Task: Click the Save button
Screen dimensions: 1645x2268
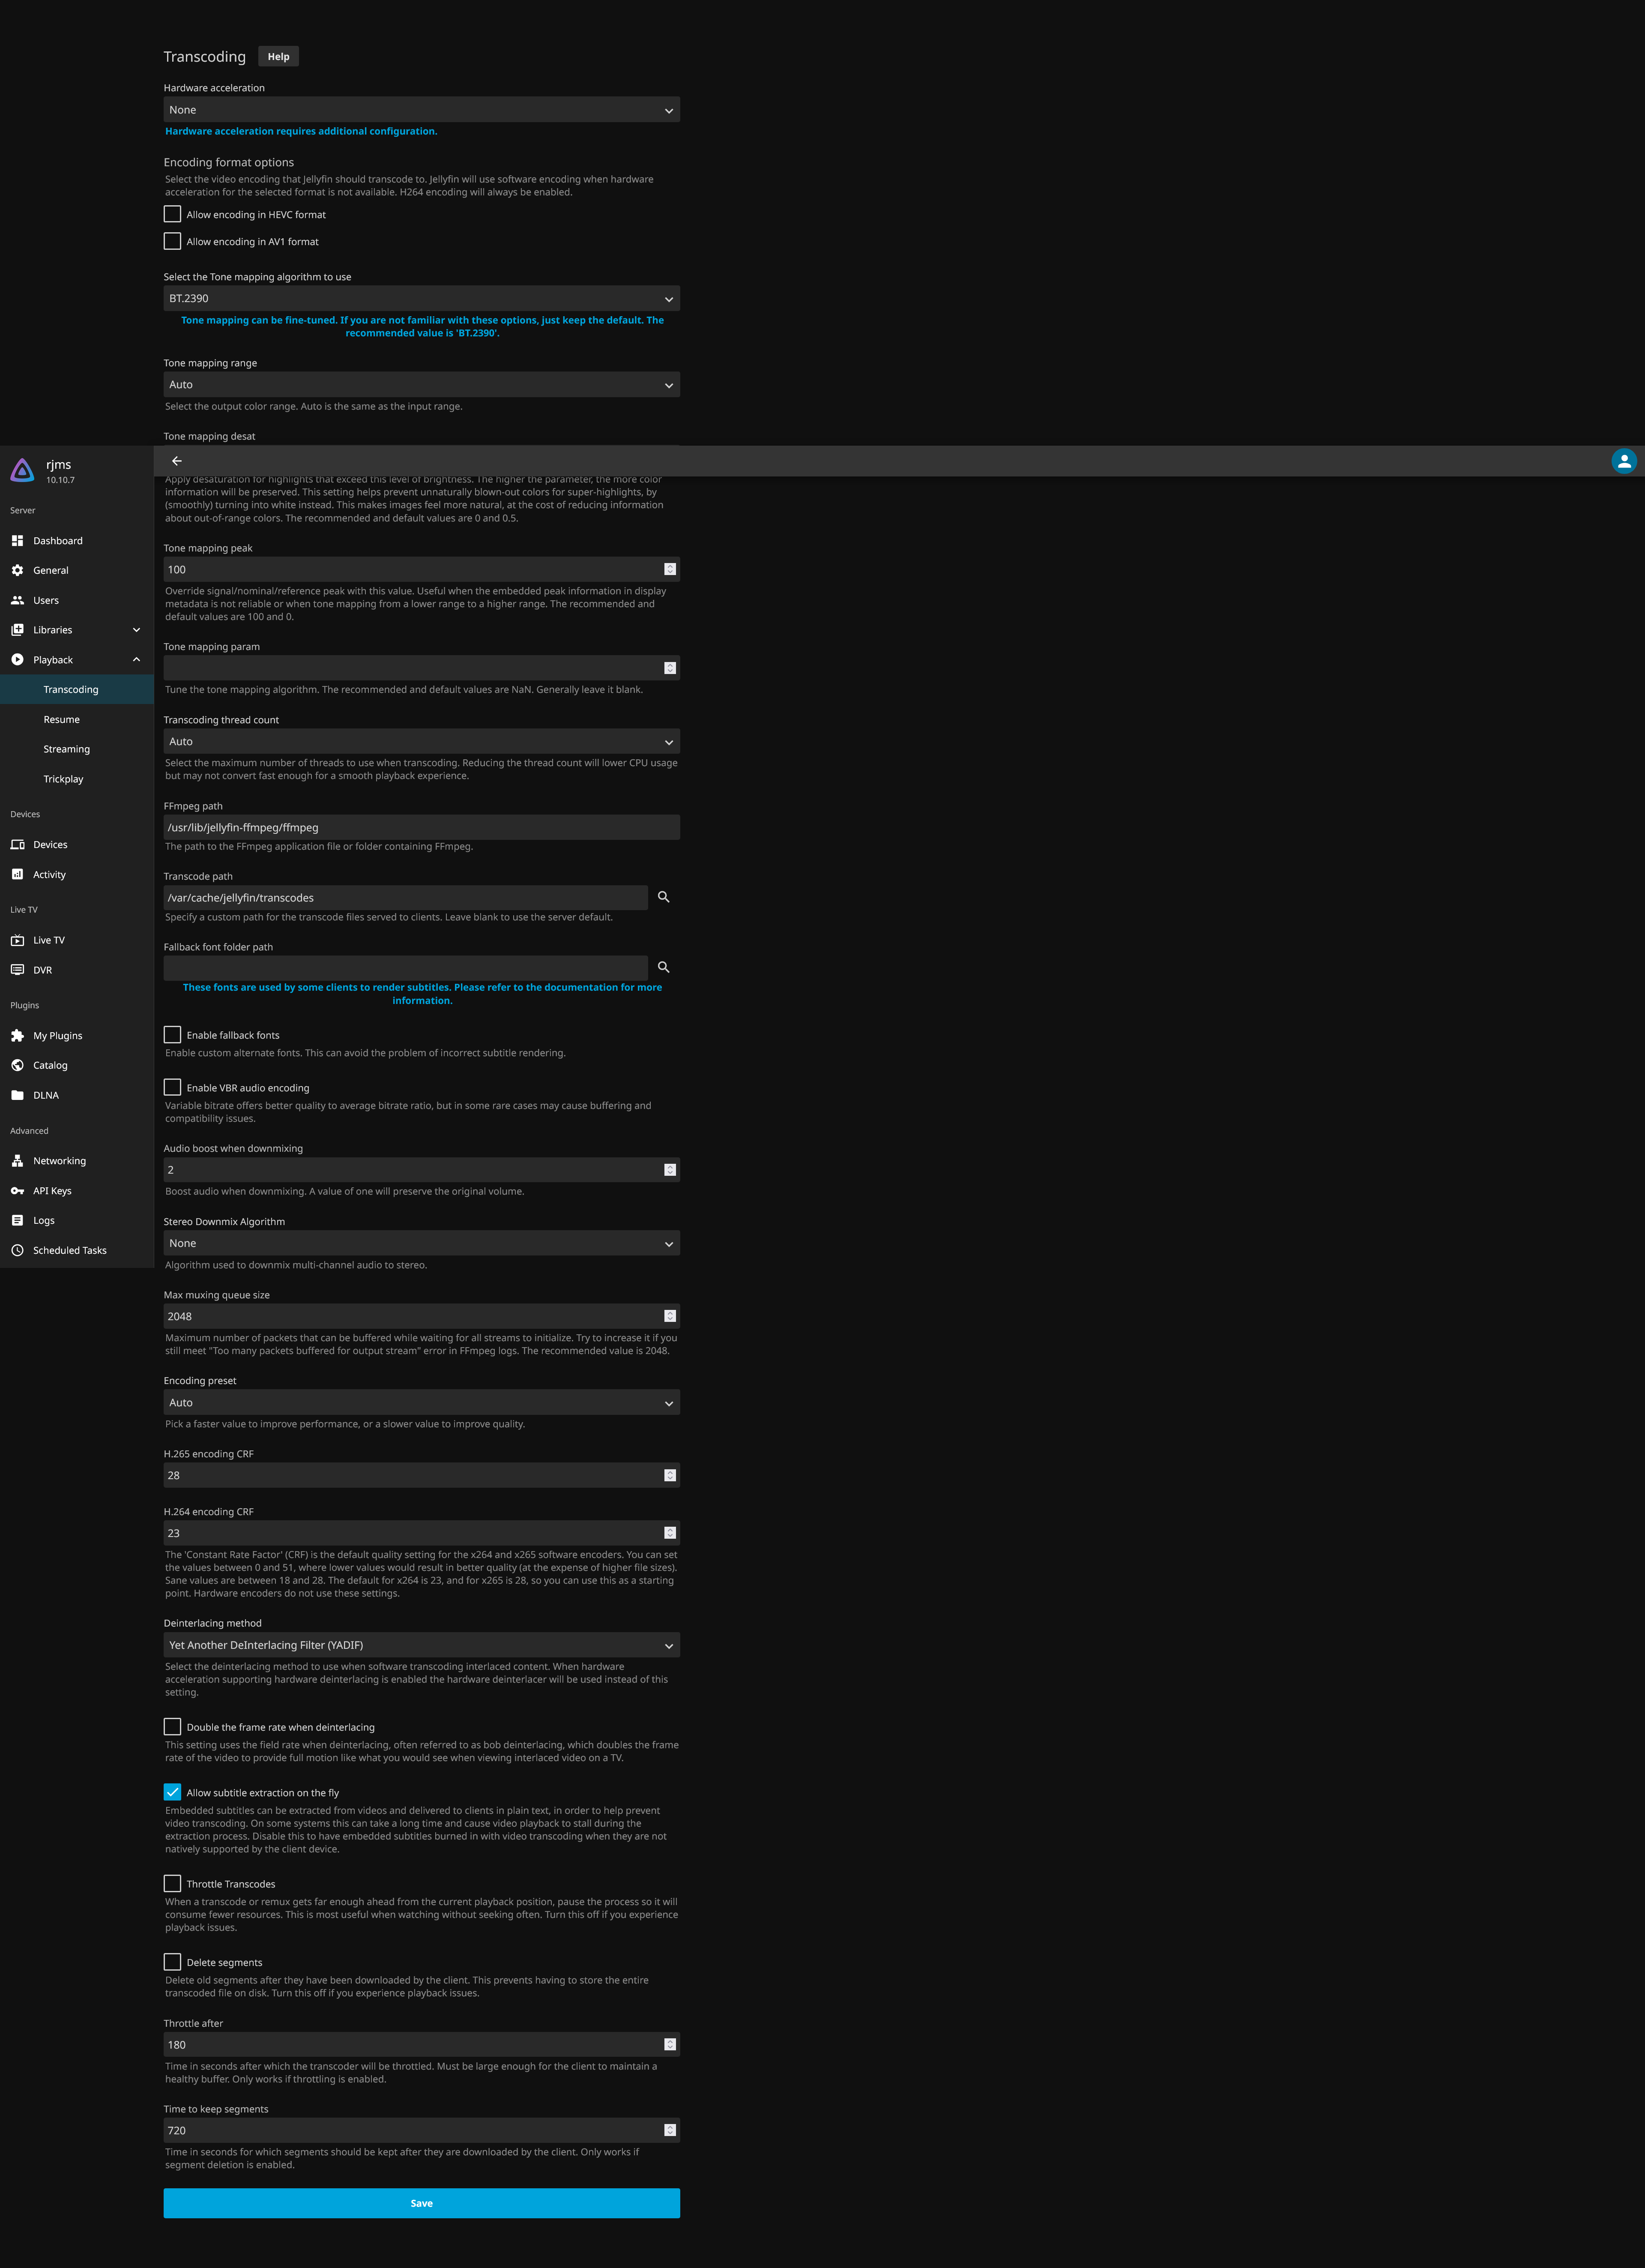Action: pyautogui.click(x=421, y=2203)
